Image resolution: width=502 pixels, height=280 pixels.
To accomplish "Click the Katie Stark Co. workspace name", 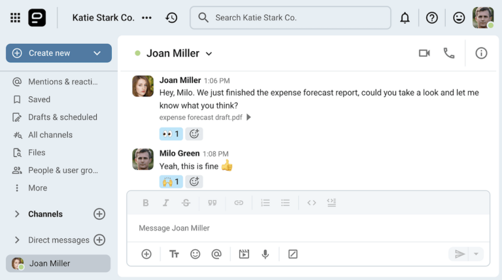I will point(103,18).
